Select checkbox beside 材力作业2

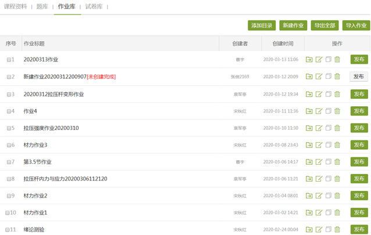[9, 196]
